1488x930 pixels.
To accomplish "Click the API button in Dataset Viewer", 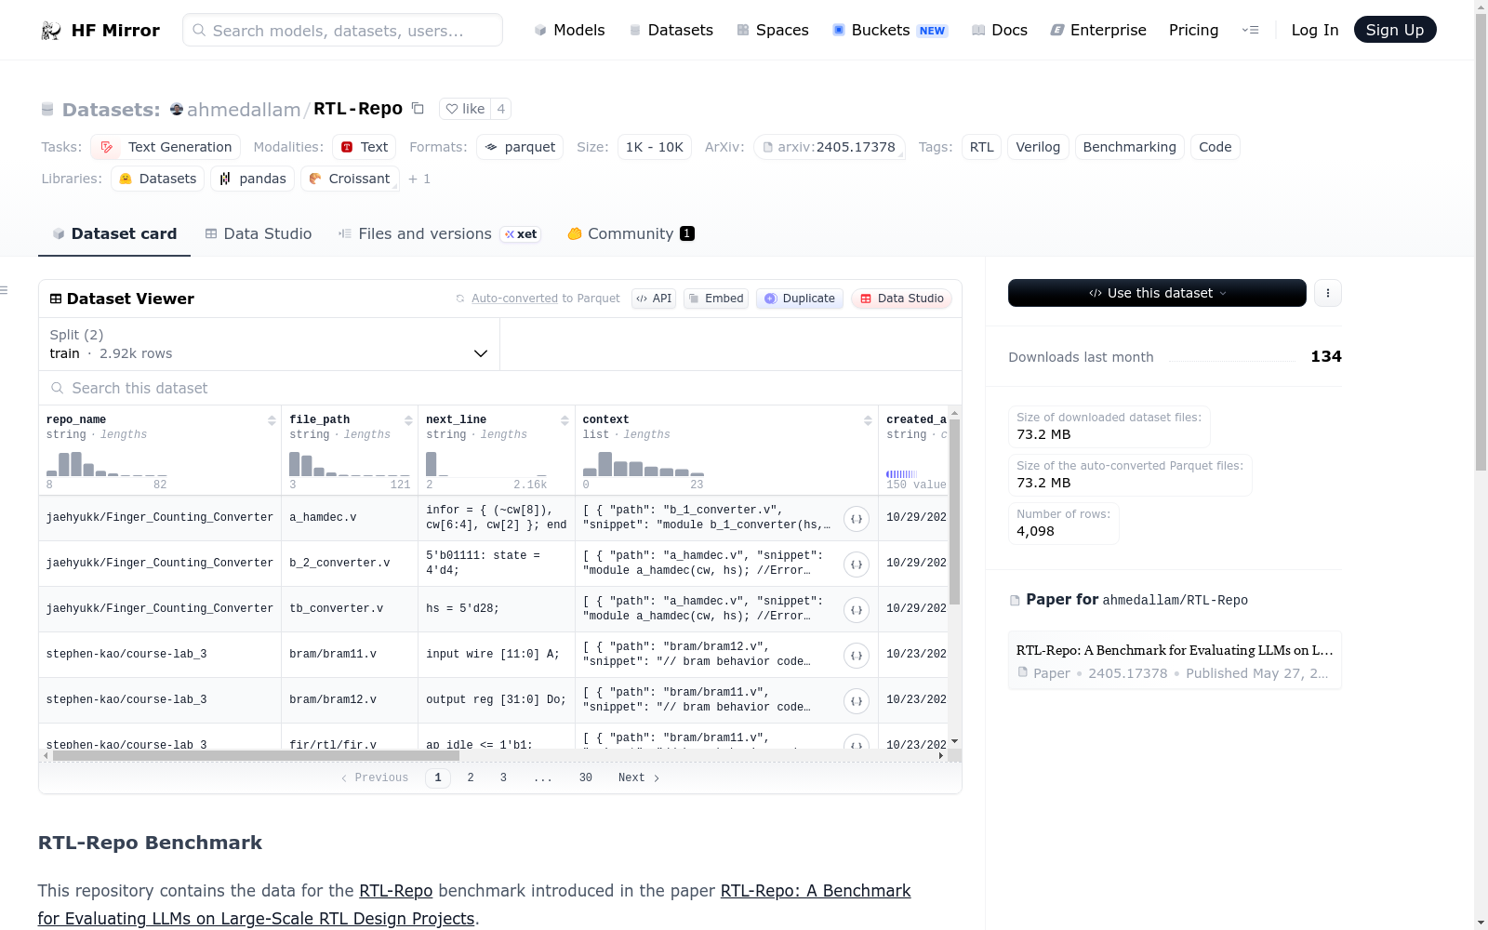I will pos(654,299).
